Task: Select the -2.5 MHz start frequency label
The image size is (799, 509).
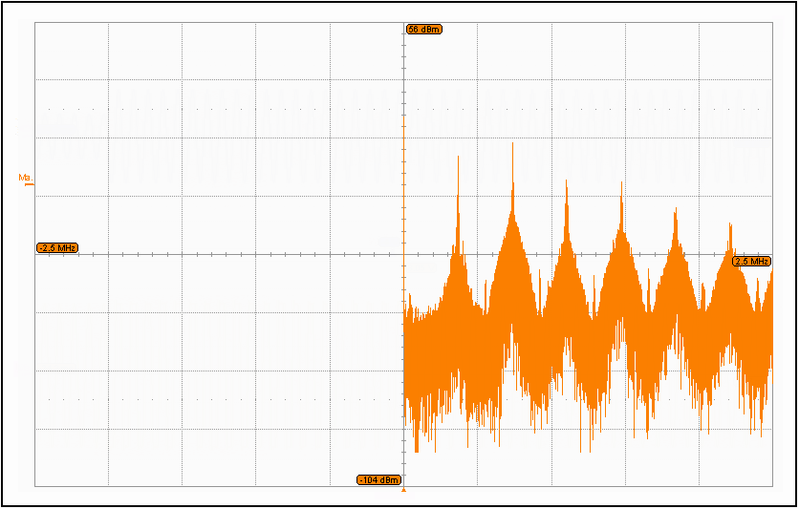Action: pyautogui.click(x=57, y=248)
